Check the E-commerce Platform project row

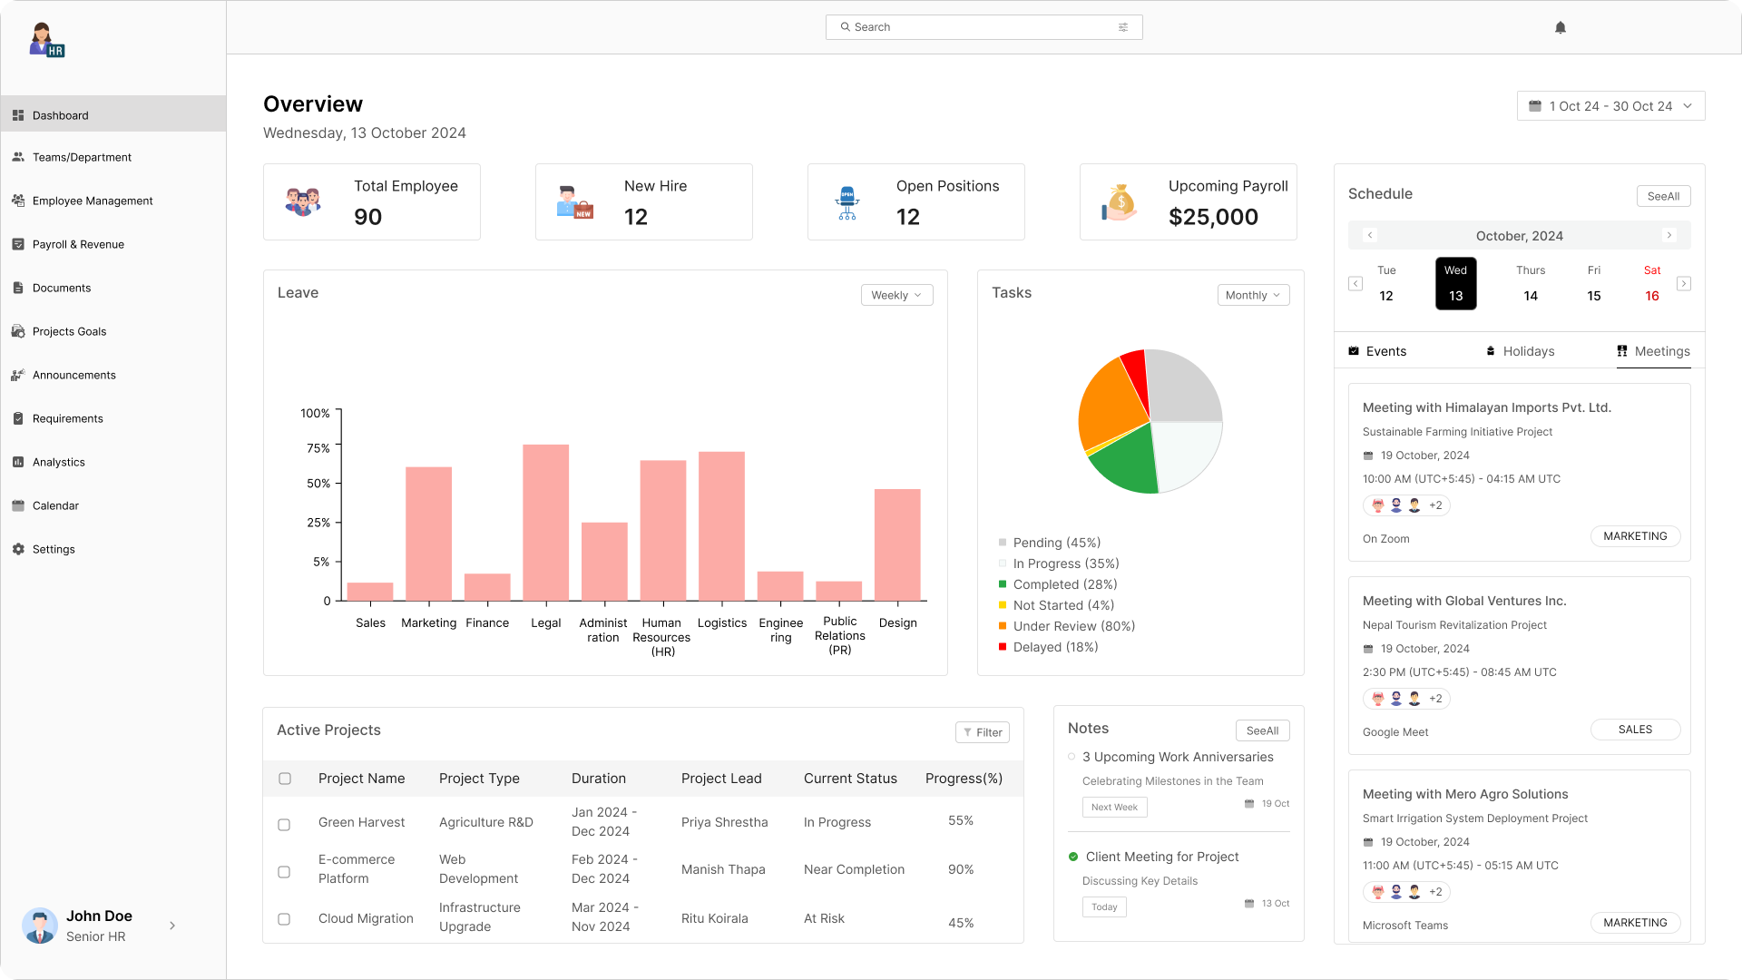tap(284, 872)
